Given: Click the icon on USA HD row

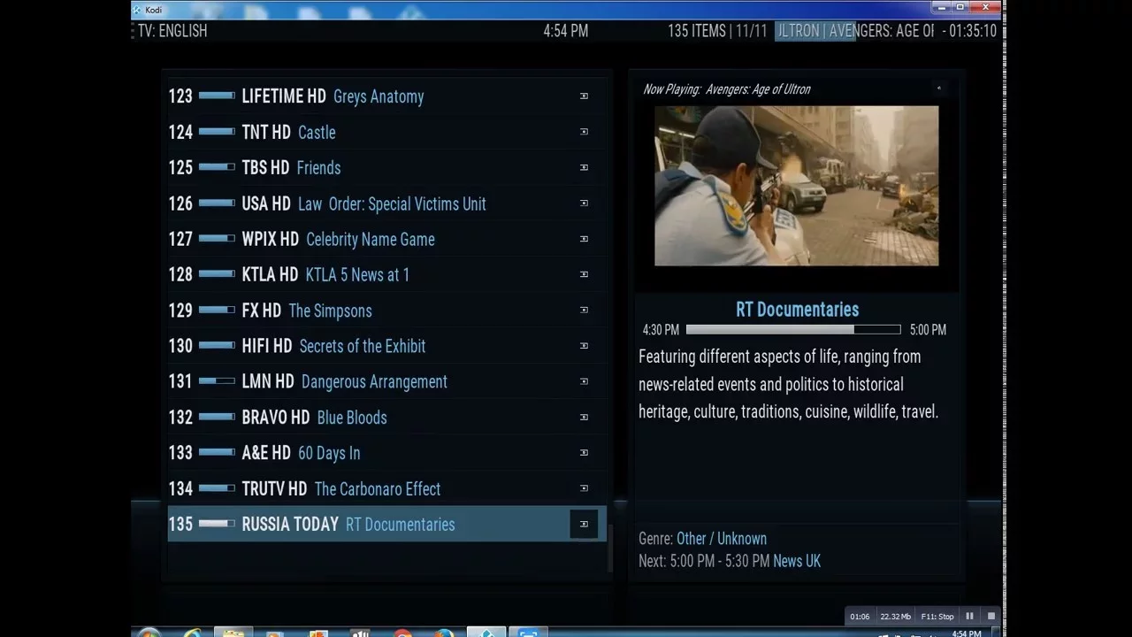Looking at the screenshot, I should 584,203.
